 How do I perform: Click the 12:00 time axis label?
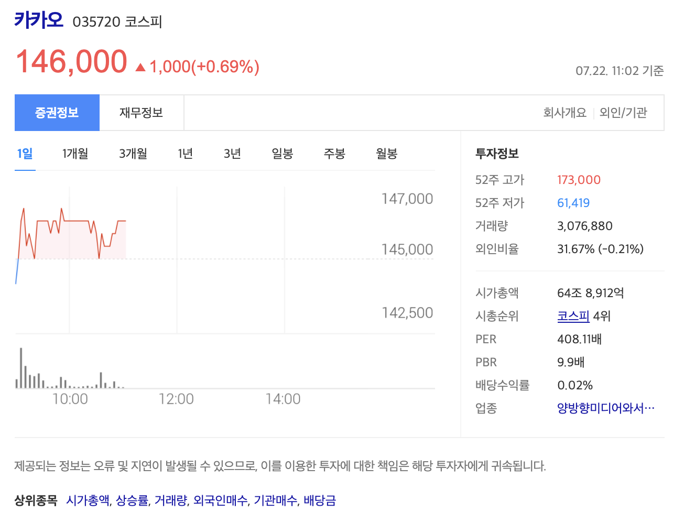(176, 399)
